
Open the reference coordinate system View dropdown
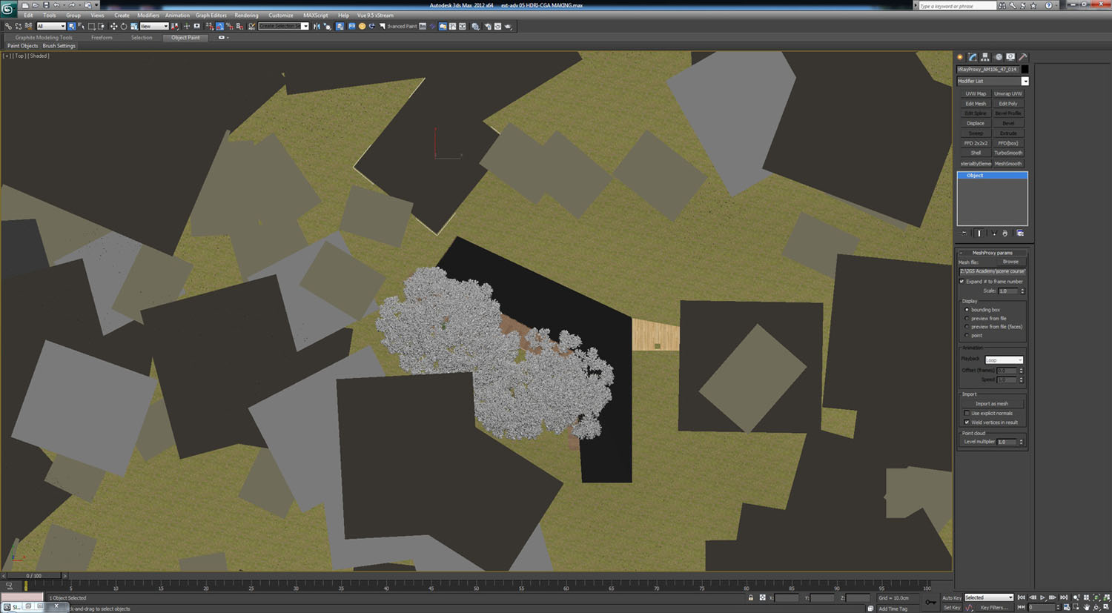pos(154,26)
